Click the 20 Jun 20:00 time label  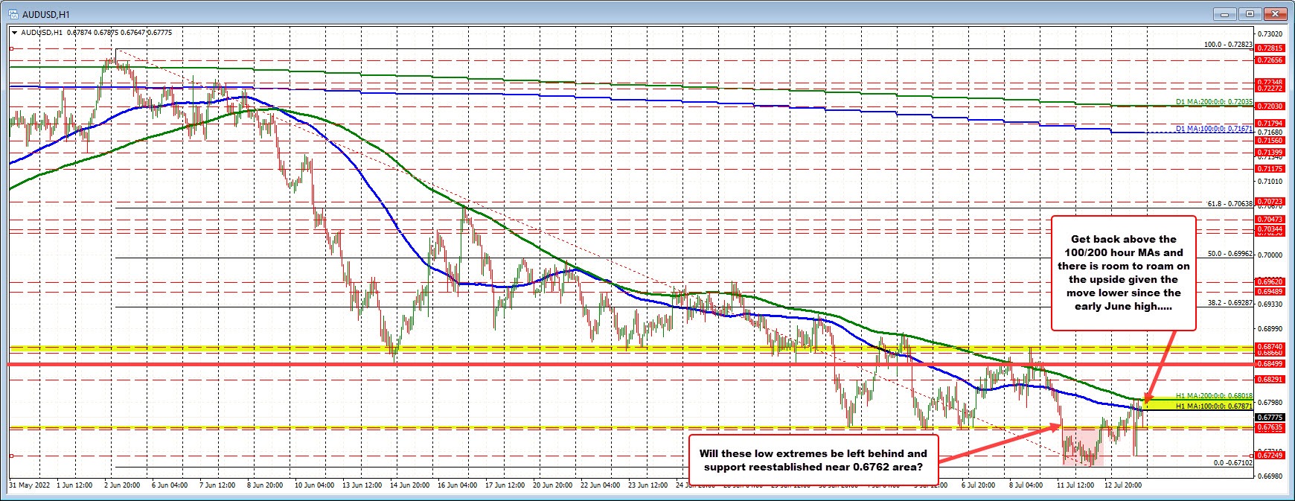click(552, 484)
